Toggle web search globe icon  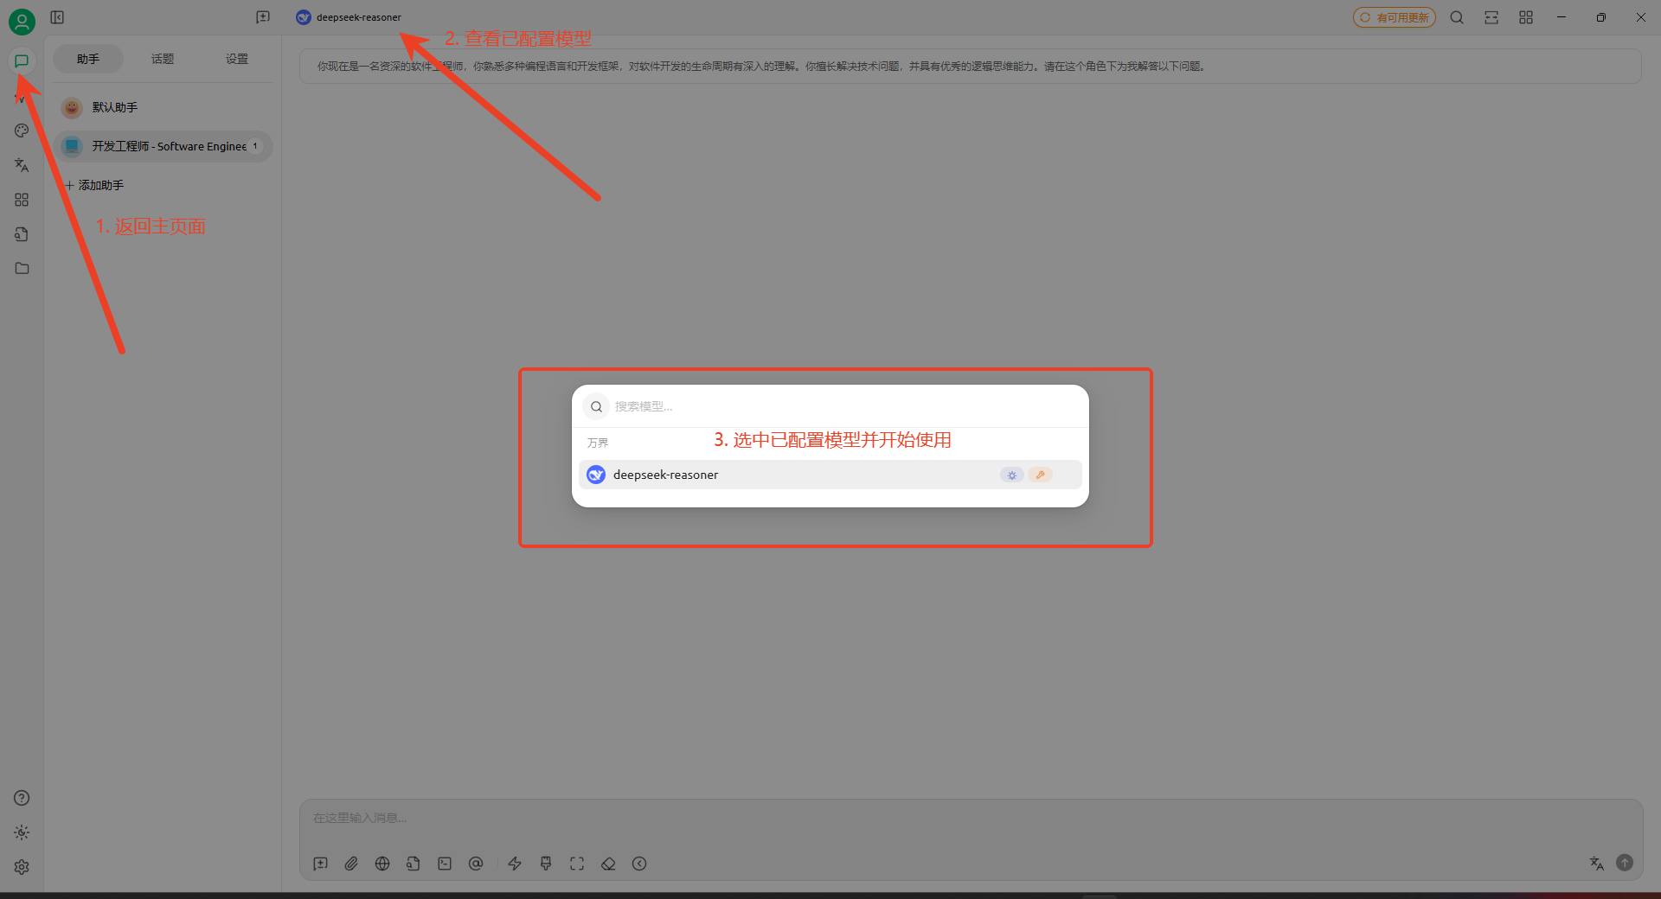coord(382,864)
